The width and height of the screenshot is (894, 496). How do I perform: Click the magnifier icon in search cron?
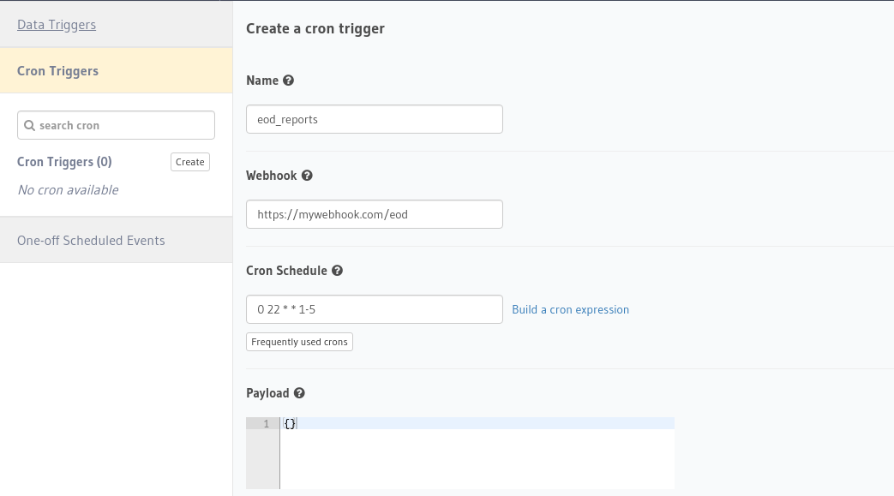(x=30, y=125)
